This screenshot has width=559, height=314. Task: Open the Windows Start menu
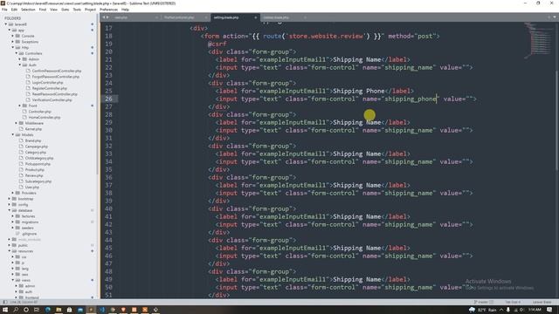pyautogui.click(x=5, y=310)
